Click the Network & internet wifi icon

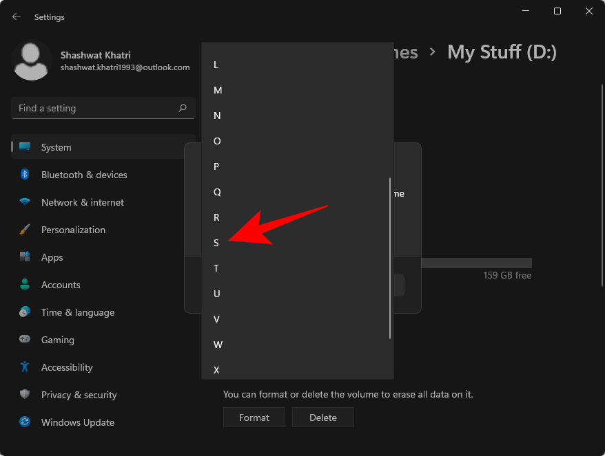25,202
